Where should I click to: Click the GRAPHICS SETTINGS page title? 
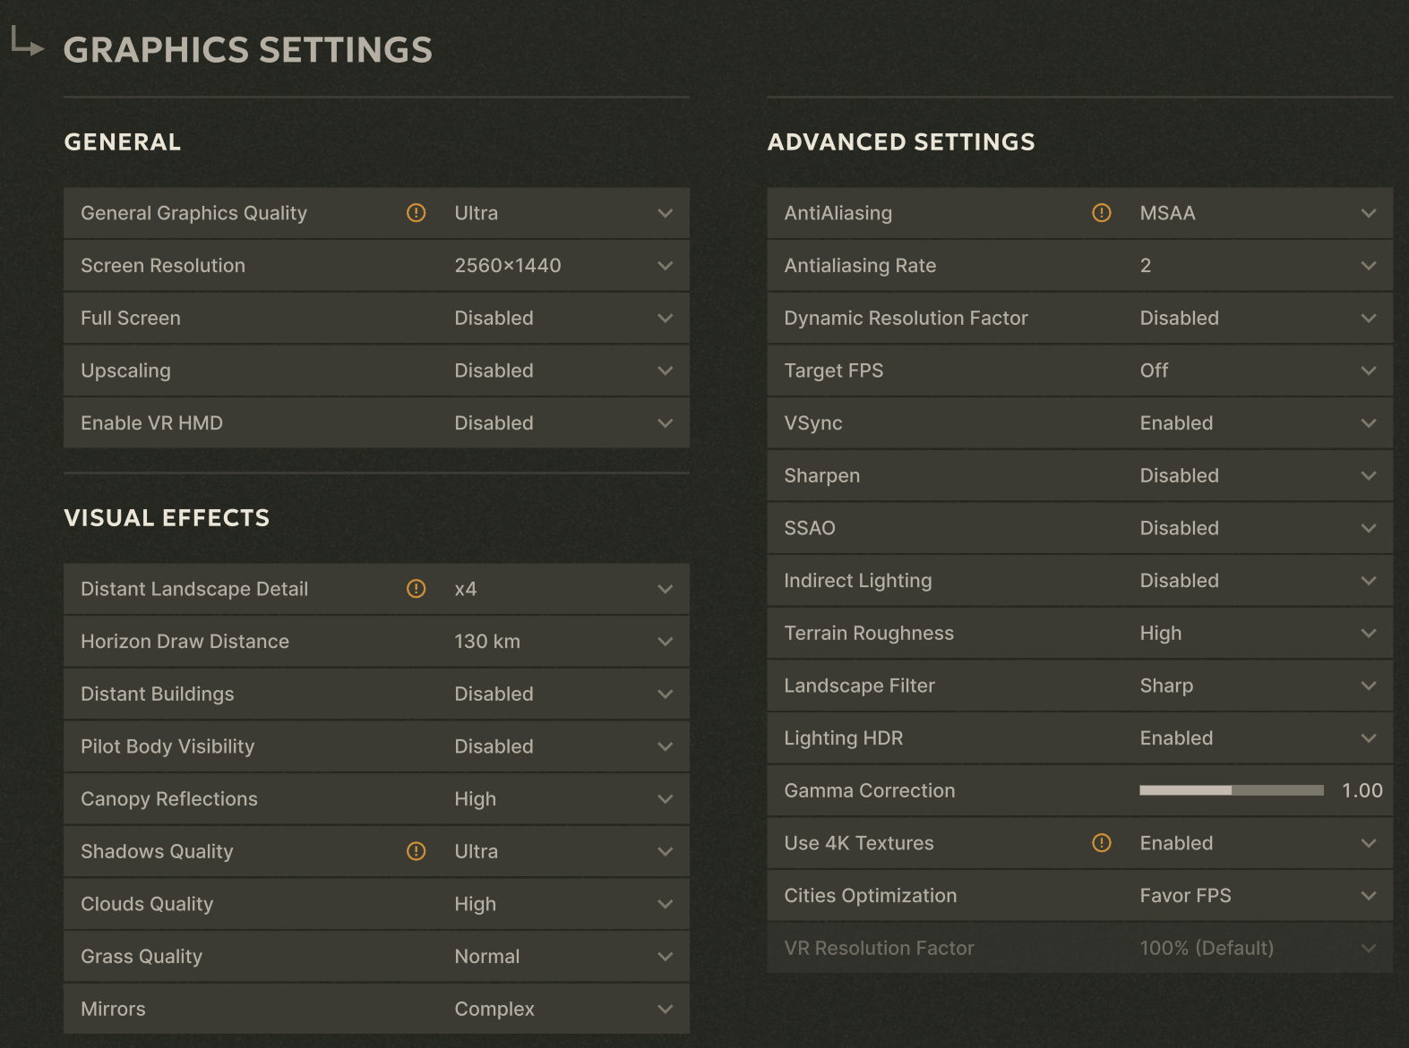click(x=248, y=50)
